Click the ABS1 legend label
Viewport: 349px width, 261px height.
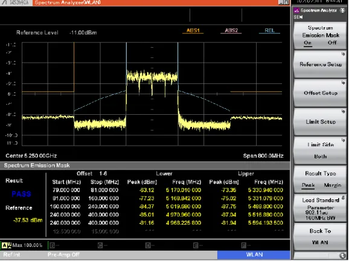tap(193, 30)
